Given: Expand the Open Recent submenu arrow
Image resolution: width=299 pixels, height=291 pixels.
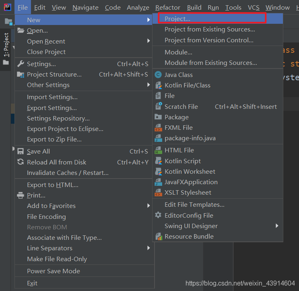Looking at the screenshot, I should (148, 41).
